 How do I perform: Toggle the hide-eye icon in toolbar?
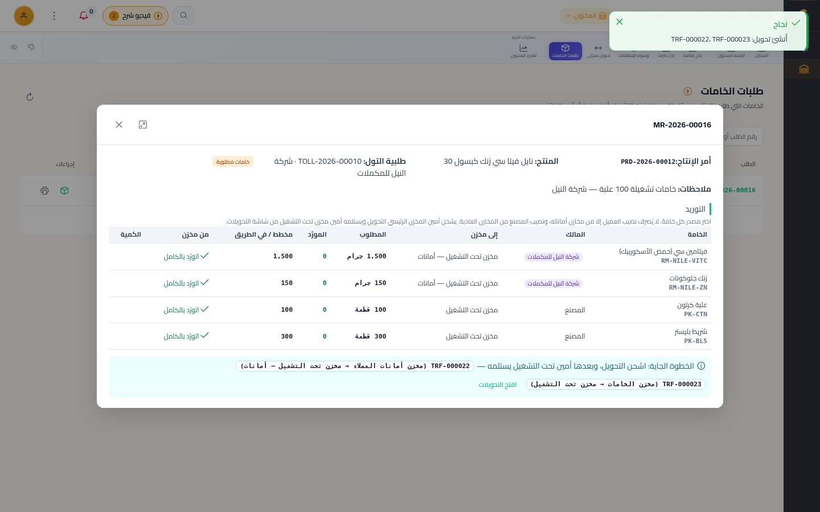[14, 47]
